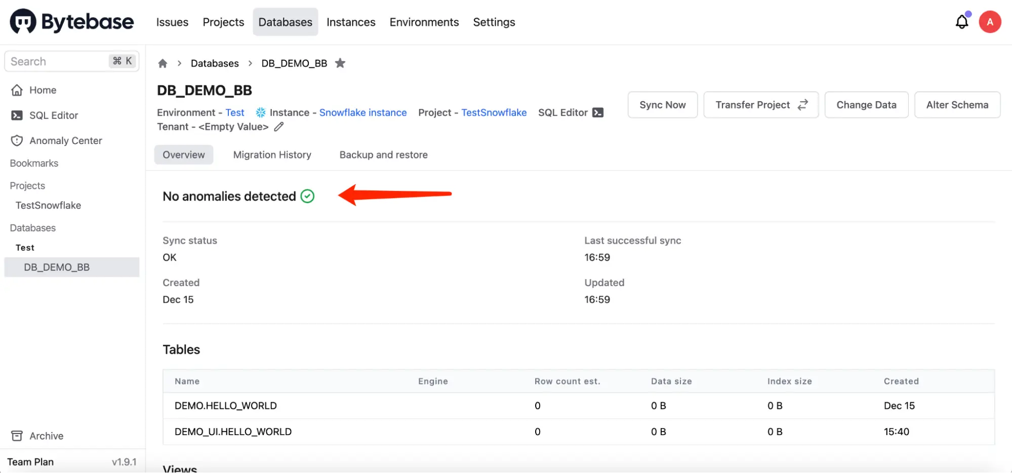Select the Test environment group in sidebar
The height and width of the screenshot is (473, 1012).
tap(25, 248)
